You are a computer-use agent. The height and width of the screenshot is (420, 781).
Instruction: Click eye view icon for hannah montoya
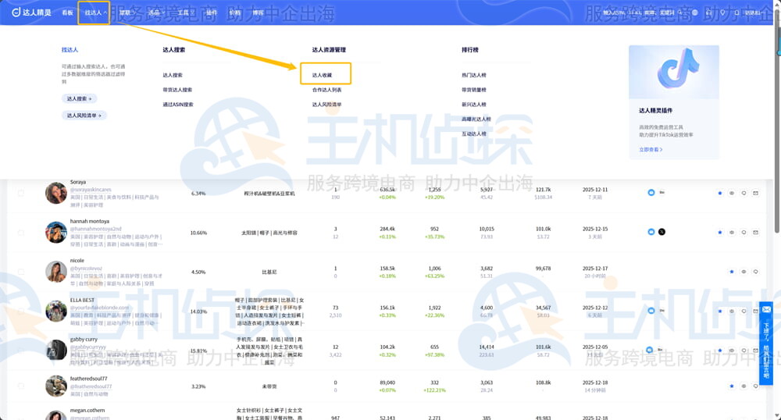click(732, 233)
